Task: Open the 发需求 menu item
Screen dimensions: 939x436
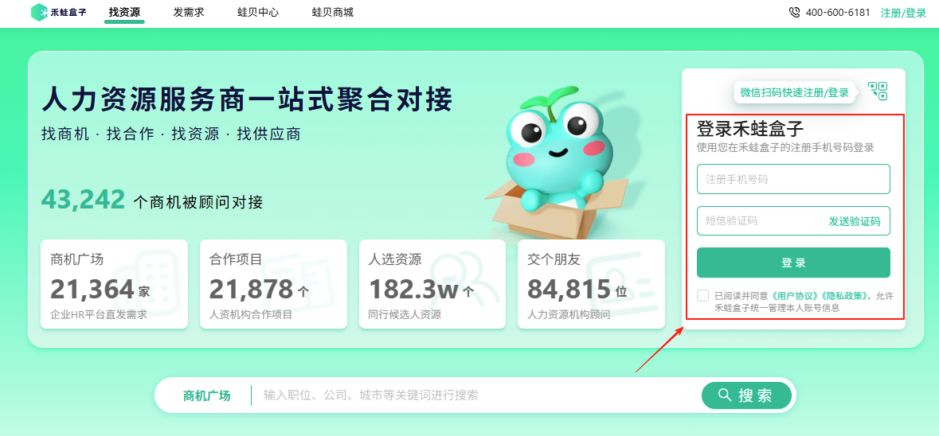Action: 189,12
